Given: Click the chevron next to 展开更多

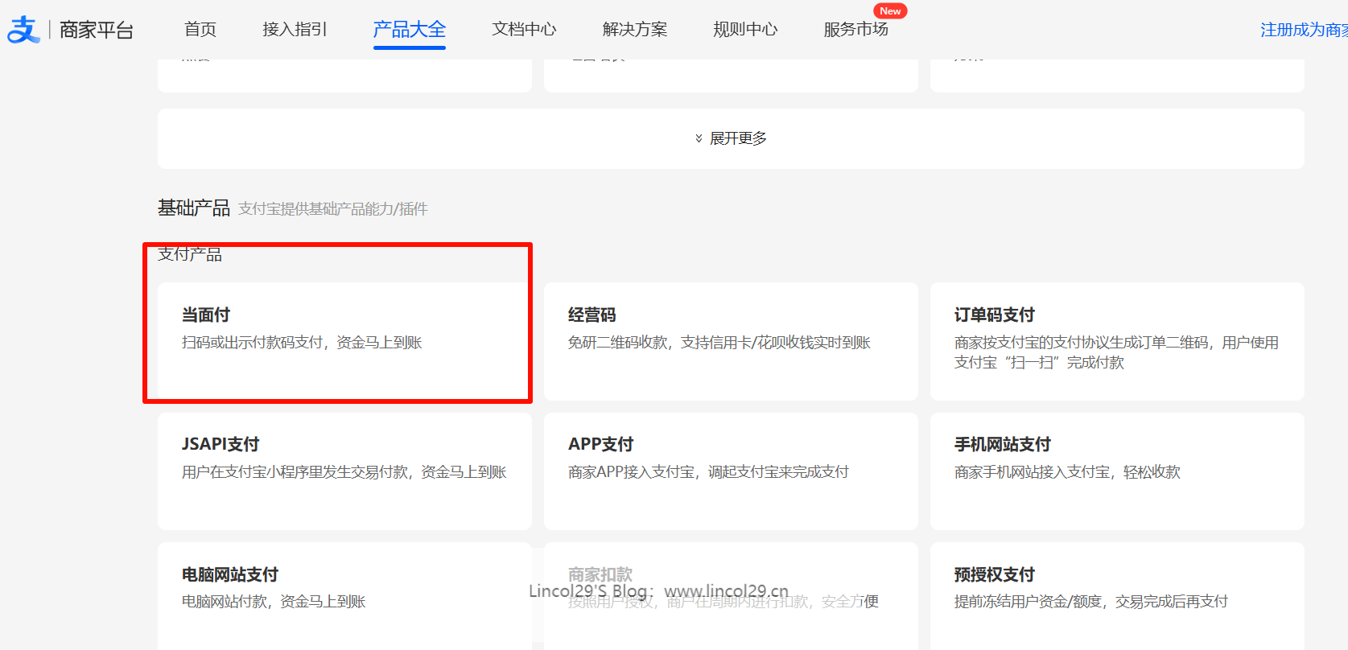Looking at the screenshot, I should [699, 138].
